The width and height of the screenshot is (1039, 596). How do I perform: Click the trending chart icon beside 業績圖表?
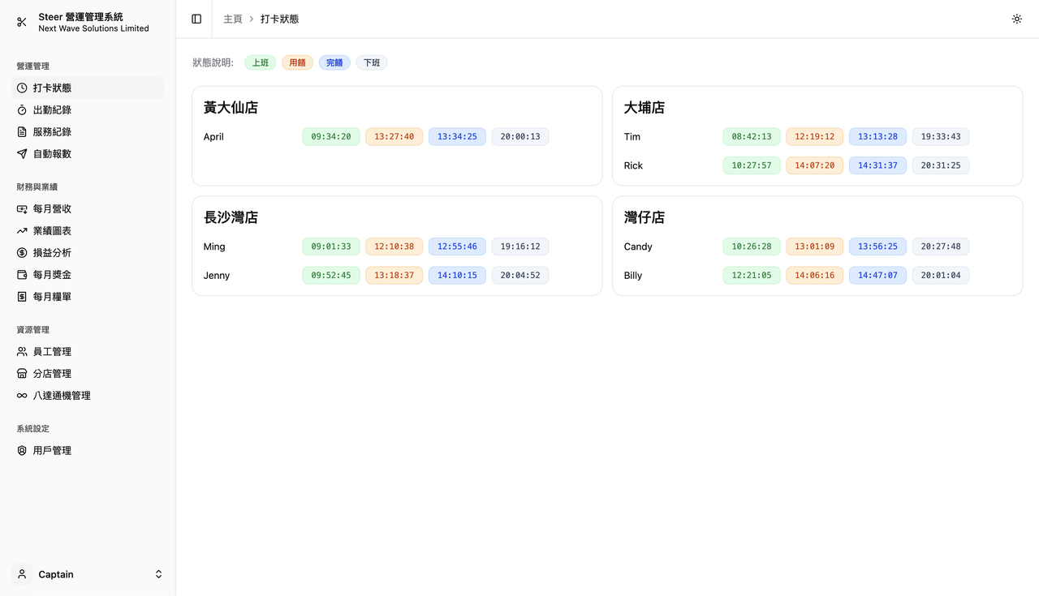tap(22, 230)
